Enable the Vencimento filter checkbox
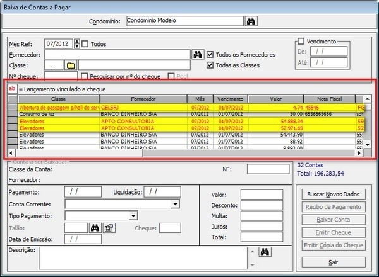Image resolution: width=379 pixels, height=277 pixels. 301,41
